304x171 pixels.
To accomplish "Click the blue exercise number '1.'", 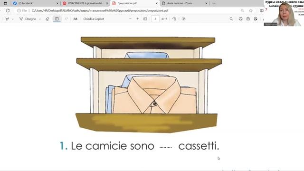I will (64, 146).
